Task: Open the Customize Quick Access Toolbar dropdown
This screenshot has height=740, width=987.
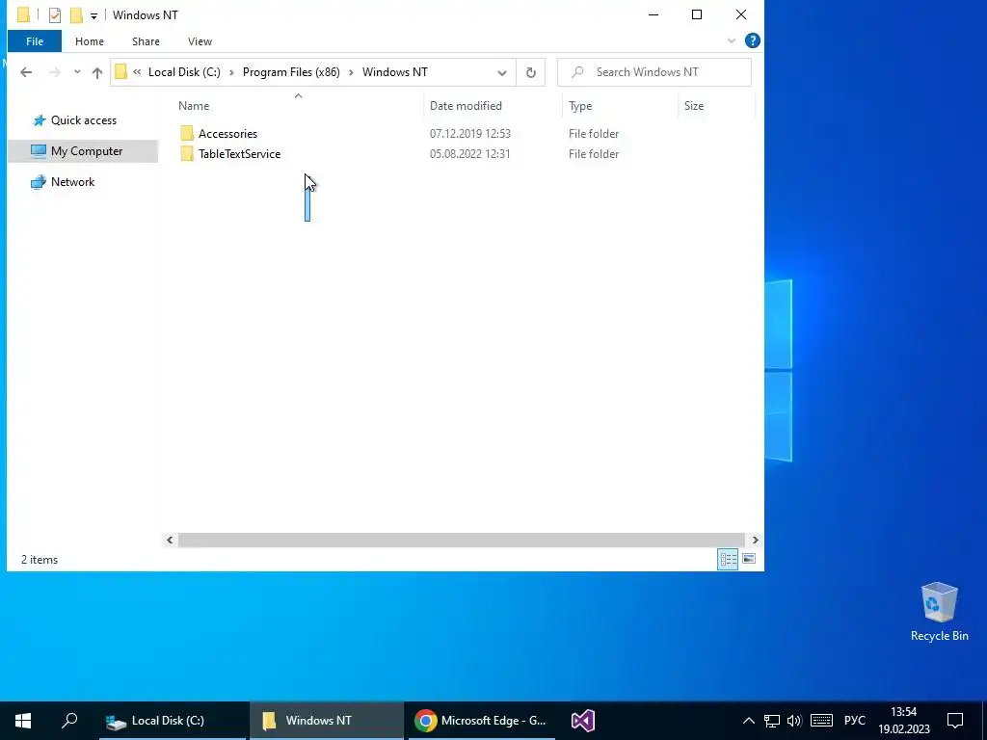Action: (x=93, y=15)
